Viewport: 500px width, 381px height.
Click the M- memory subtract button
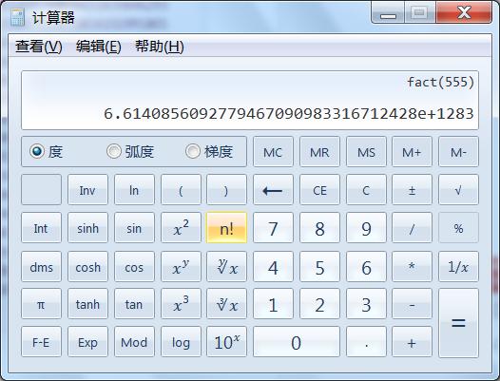click(458, 152)
